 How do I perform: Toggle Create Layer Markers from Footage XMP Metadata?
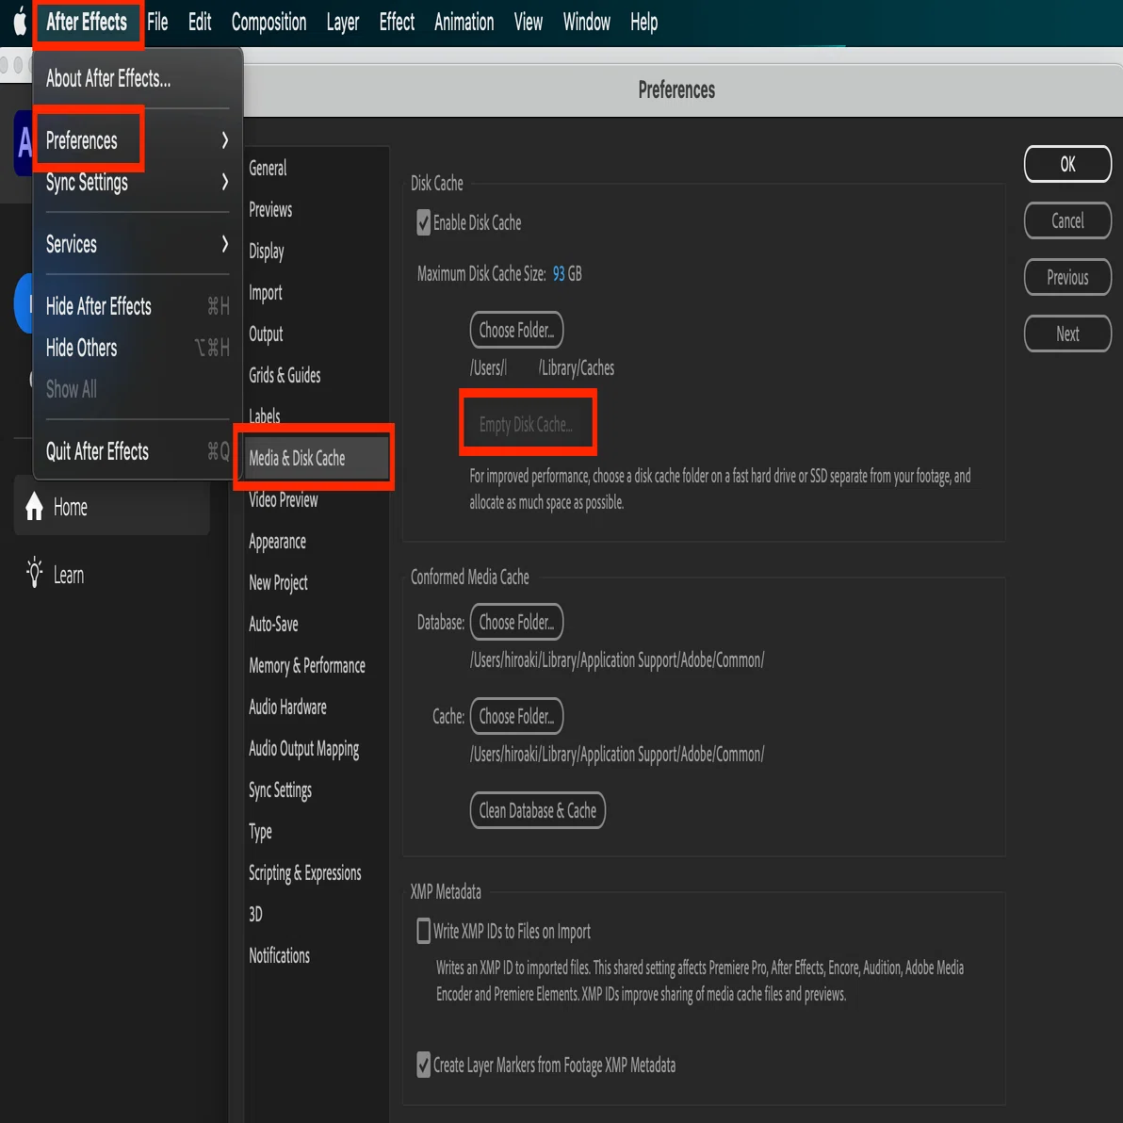tap(423, 1065)
